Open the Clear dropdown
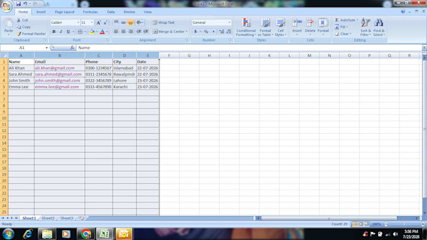The image size is (427, 240). point(343,34)
